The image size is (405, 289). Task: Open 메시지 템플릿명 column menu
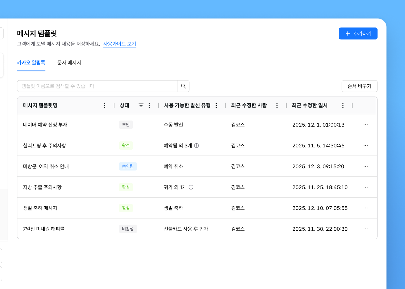click(105, 105)
